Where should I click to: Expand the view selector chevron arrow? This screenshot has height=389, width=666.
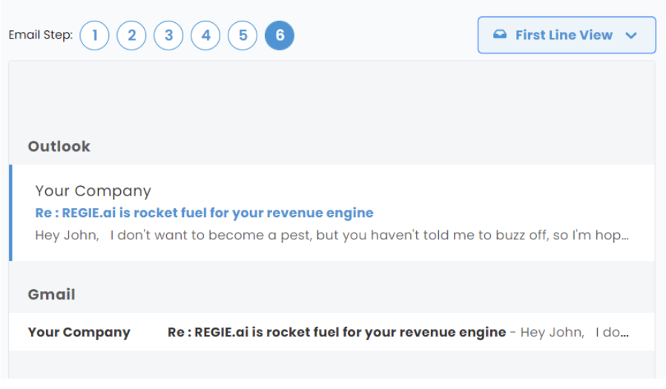631,36
